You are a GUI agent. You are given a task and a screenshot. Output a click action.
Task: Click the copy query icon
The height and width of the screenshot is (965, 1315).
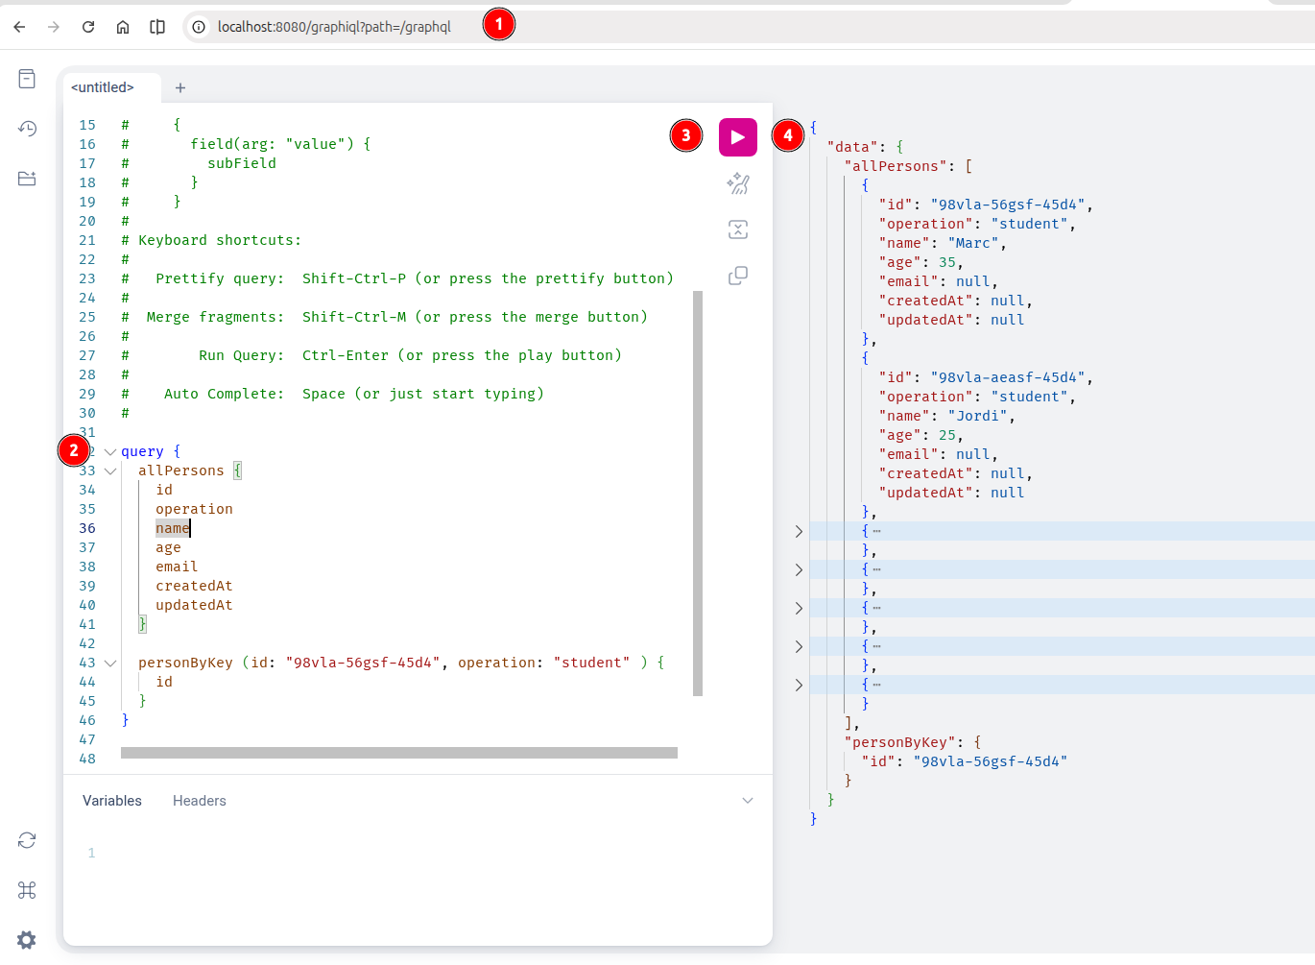737,276
